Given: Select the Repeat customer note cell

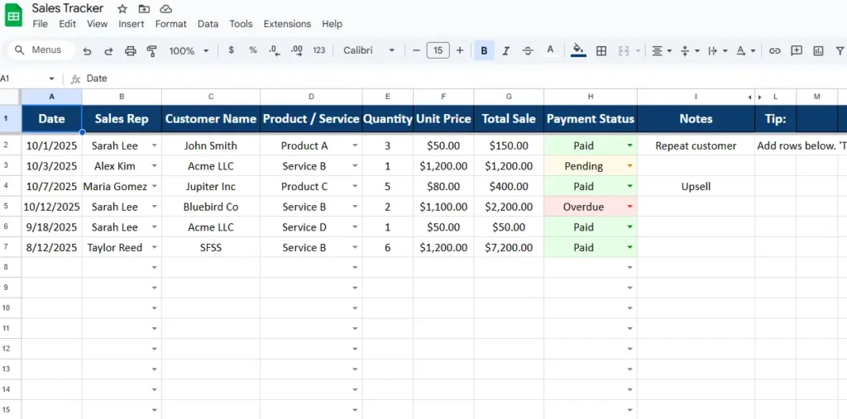Looking at the screenshot, I should pyautogui.click(x=696, y=145).
